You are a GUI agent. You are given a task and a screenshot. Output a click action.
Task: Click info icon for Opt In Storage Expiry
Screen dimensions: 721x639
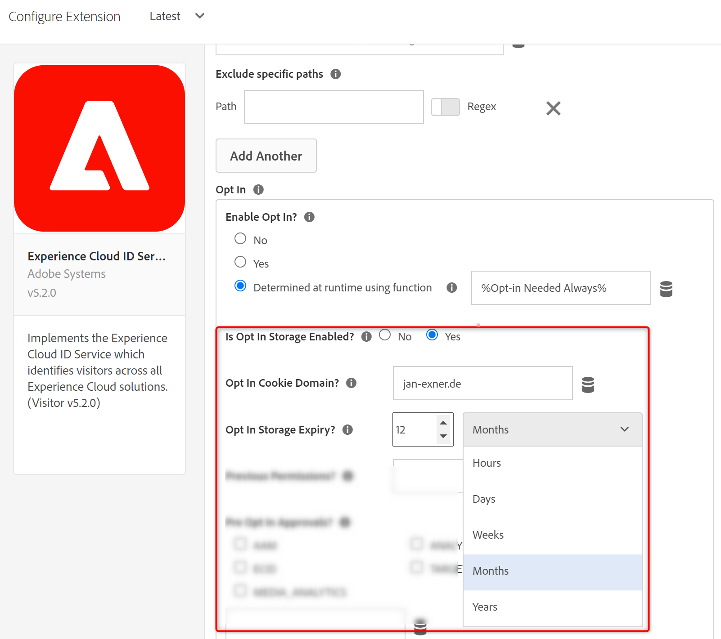[x=347, y=430]
